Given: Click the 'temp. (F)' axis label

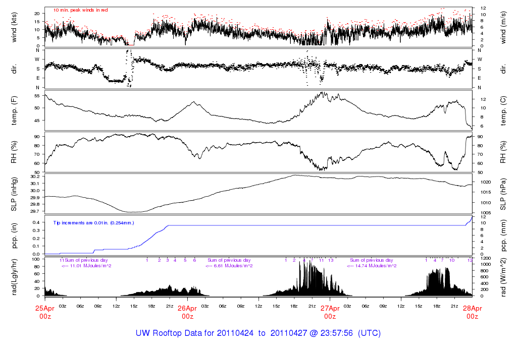Looking at the screenshot, I should pyautogui.click(x=14, y=110).
